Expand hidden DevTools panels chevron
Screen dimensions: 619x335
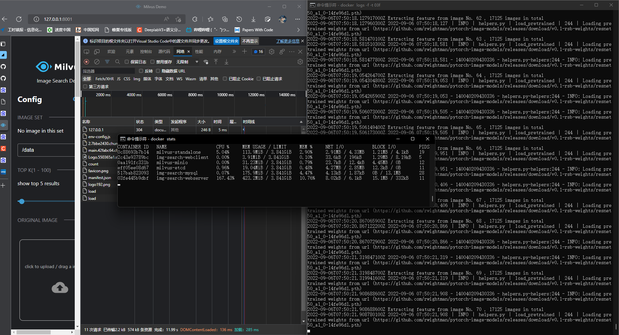234,51
